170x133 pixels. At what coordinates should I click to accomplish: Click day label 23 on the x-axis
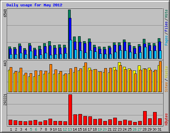tap(120, 129)
